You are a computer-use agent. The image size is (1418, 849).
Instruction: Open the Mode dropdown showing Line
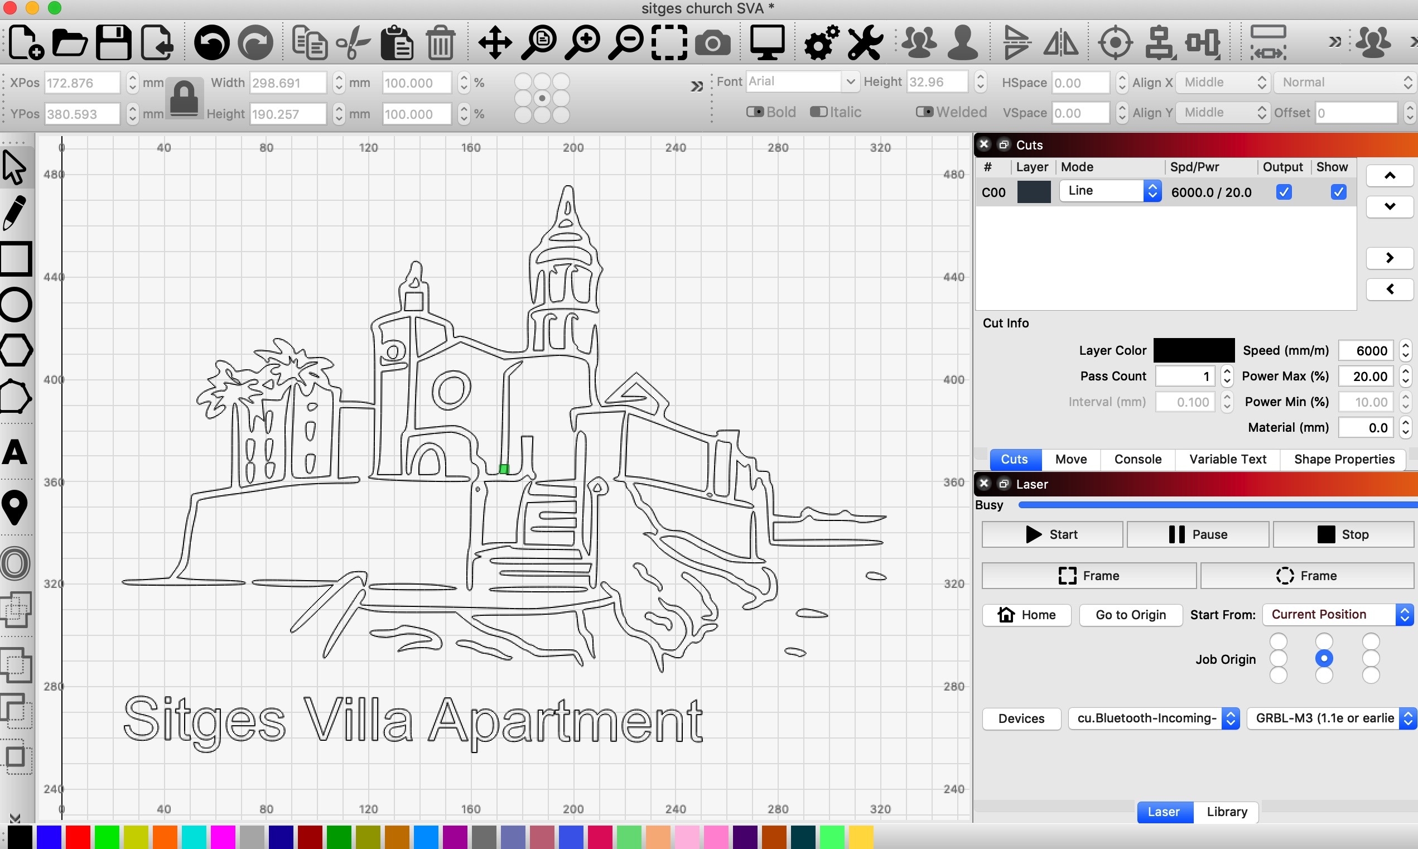click(x=1108, y=191)
